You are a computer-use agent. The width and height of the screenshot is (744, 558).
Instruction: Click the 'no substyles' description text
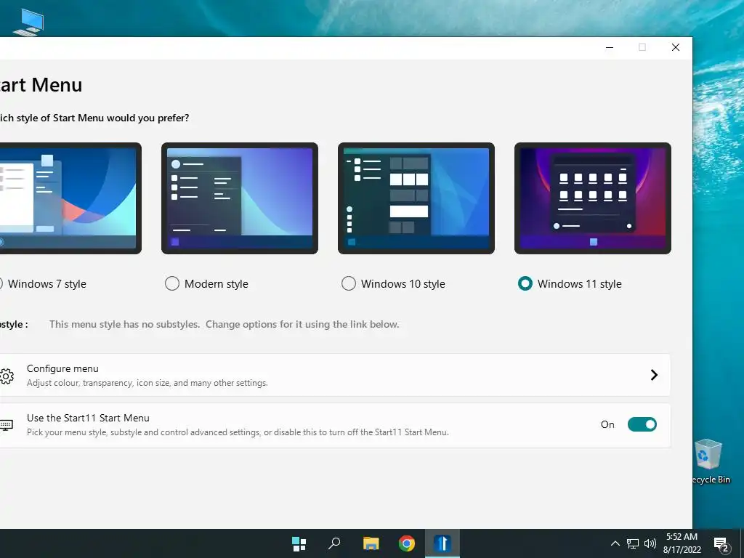(x=224, y=325)
